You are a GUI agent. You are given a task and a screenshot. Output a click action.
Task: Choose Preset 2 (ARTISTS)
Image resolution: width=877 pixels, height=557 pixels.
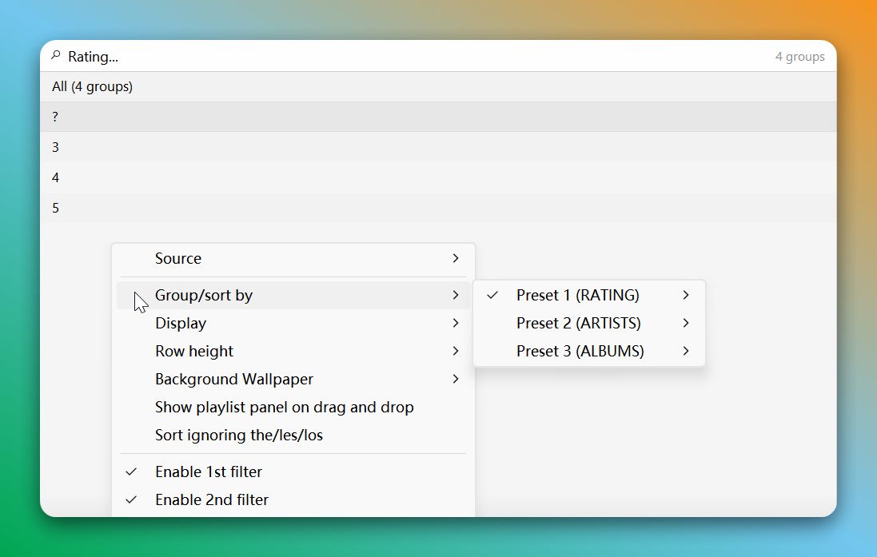(x=578, y=323)
